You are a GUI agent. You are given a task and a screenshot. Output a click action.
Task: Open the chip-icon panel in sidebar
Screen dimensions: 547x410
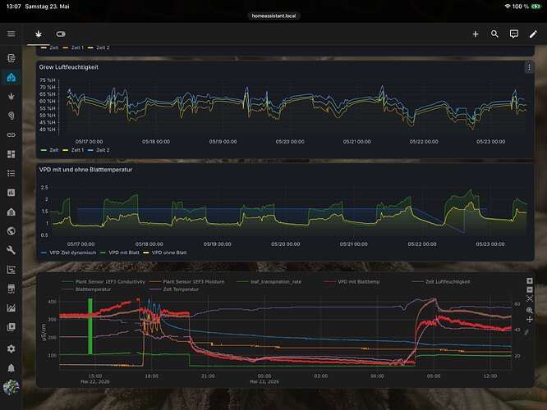[x=11, y=58]
